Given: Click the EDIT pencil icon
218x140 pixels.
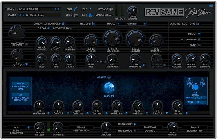Looking at the screenshot, I should point(75,9).
